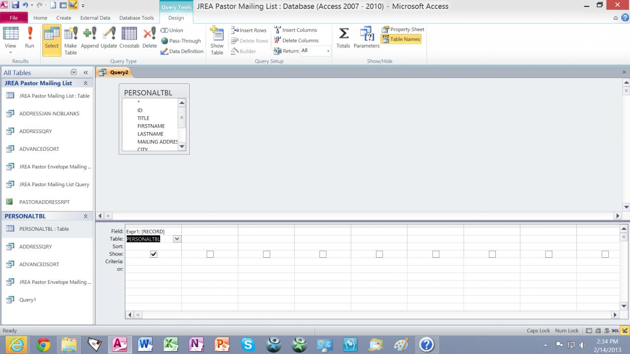The image size is (630, 354).
Task: Check the Show box in the seventh grid column
Action: click(x=492, y=254)
